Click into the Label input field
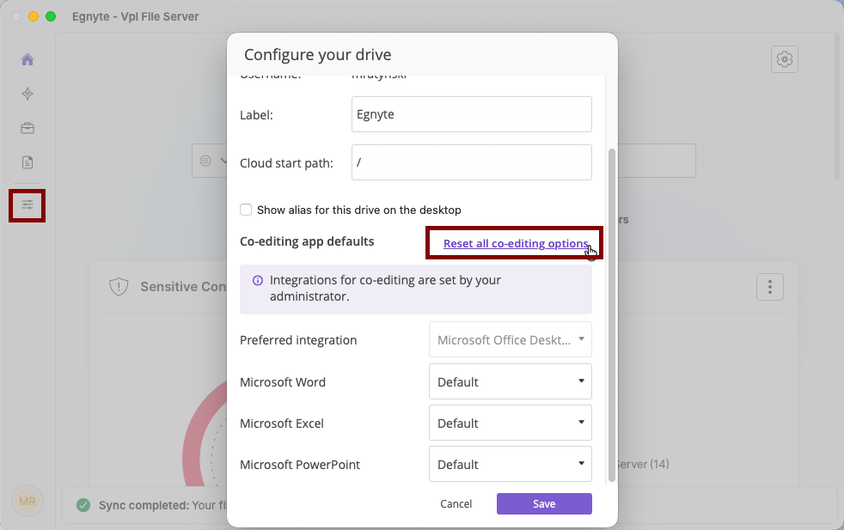The image size is (844, 530). (x=472, y=114)
